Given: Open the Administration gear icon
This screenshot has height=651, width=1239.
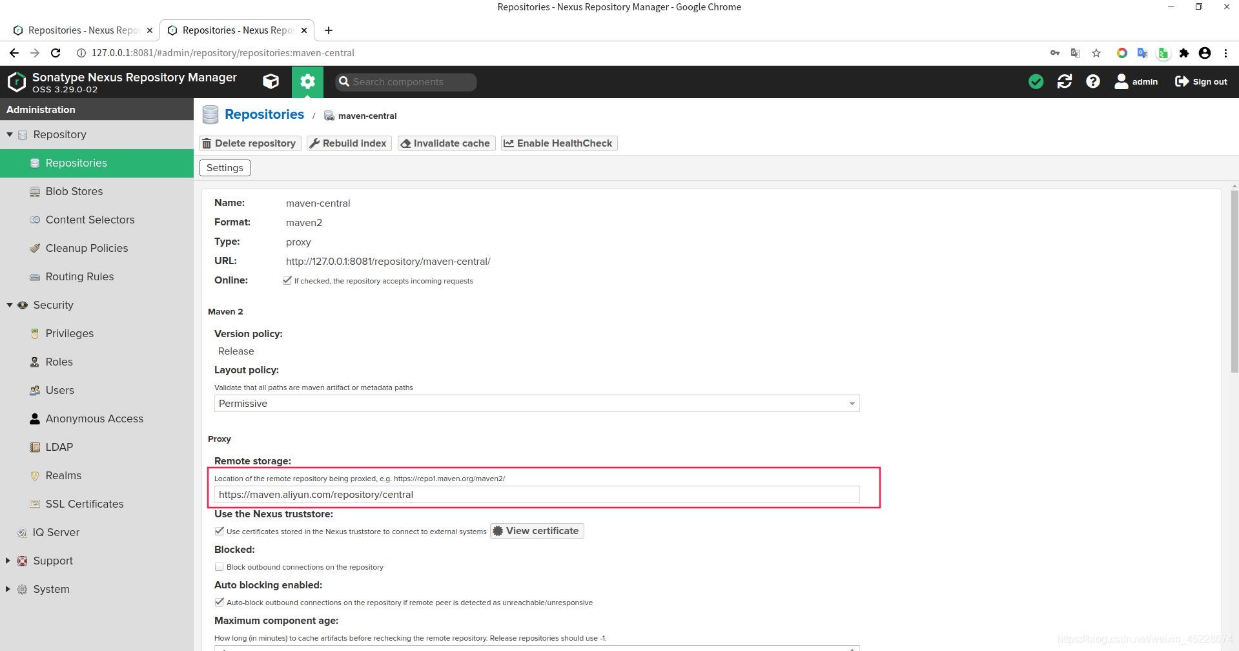Looking at the screenshot, I should point(308,81).
